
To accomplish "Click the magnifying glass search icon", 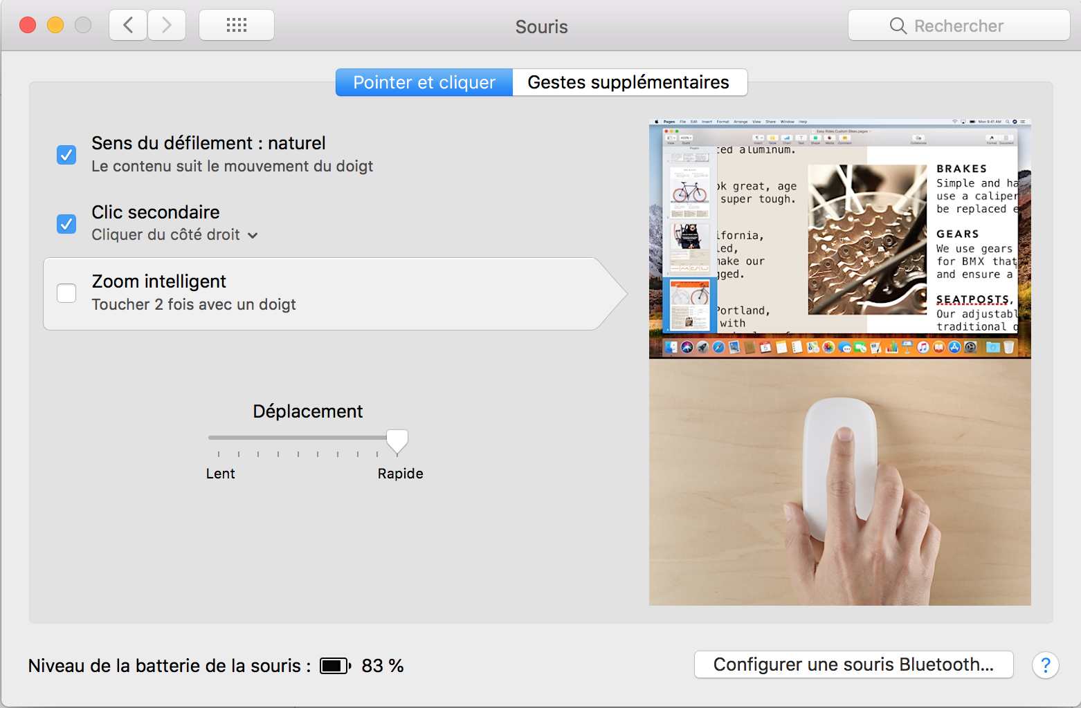I will [898, 26].
